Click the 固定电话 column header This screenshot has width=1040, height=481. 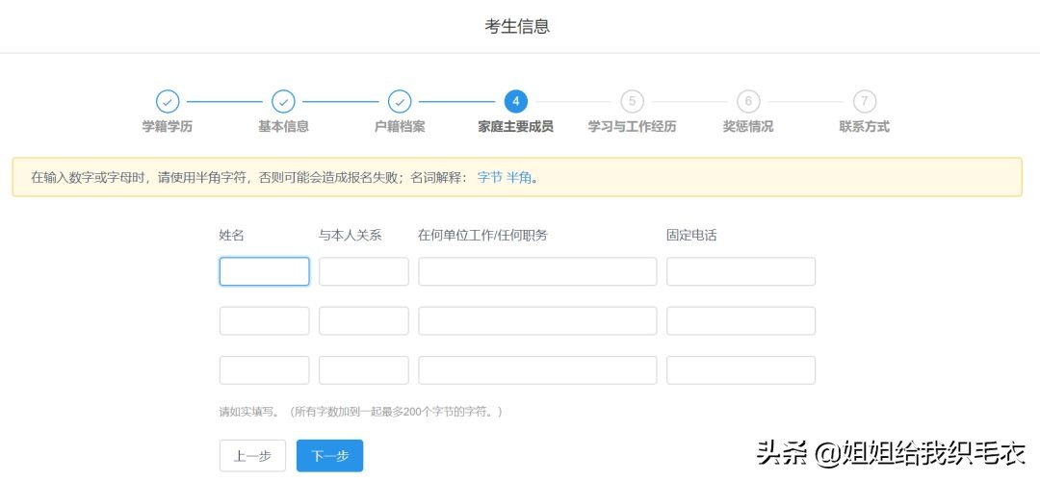pos(691,235)
